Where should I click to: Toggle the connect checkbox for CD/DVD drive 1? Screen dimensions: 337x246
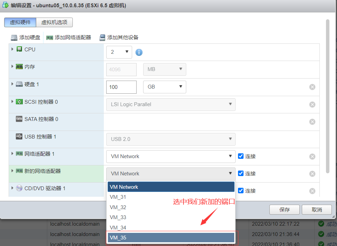241,191
